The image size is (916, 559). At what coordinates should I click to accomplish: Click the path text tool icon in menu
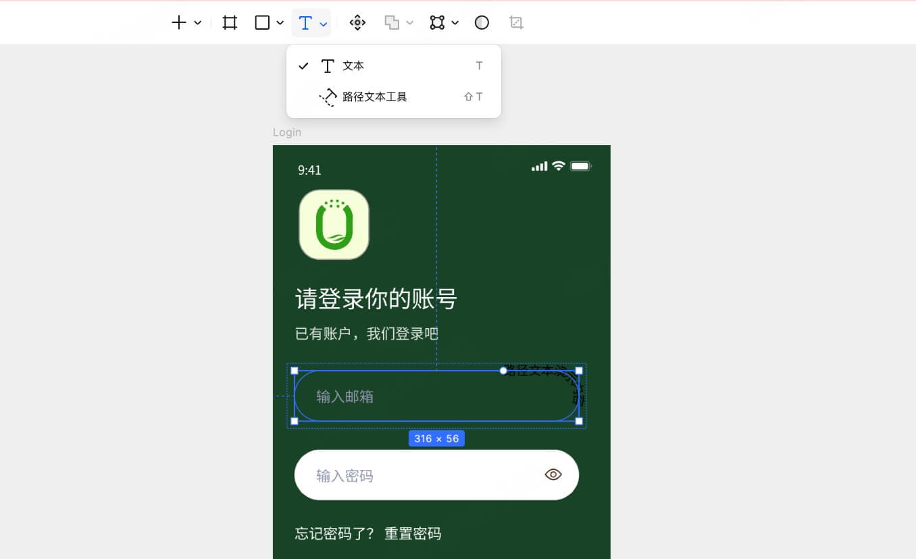[328, 97]
